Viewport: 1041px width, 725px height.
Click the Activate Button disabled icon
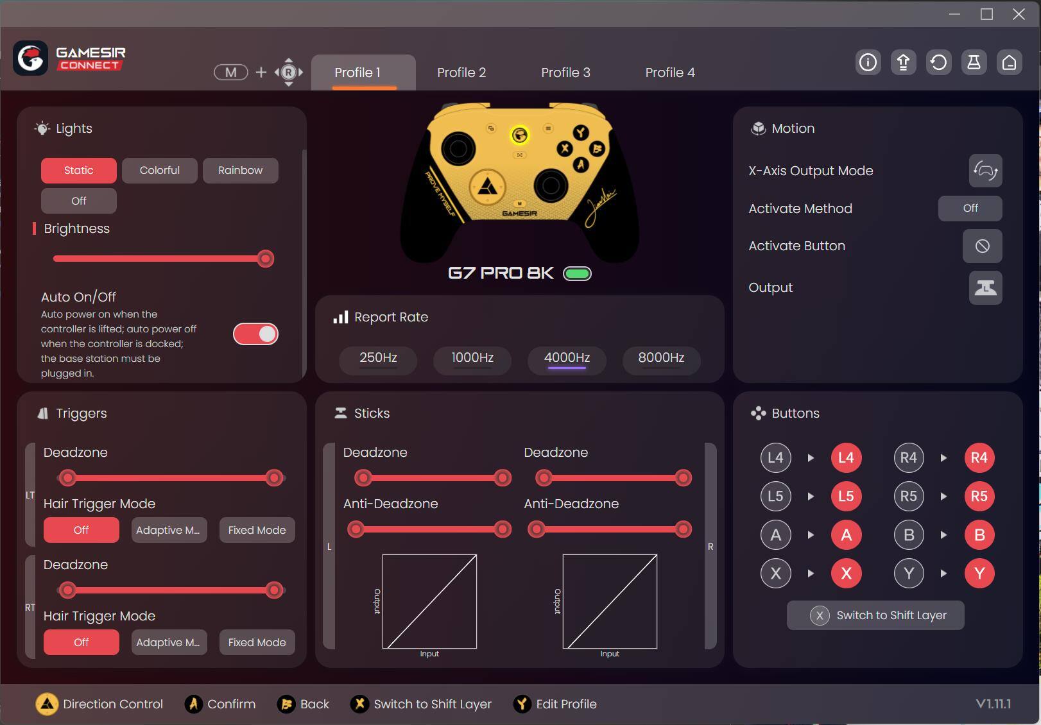tap(982, 246)
